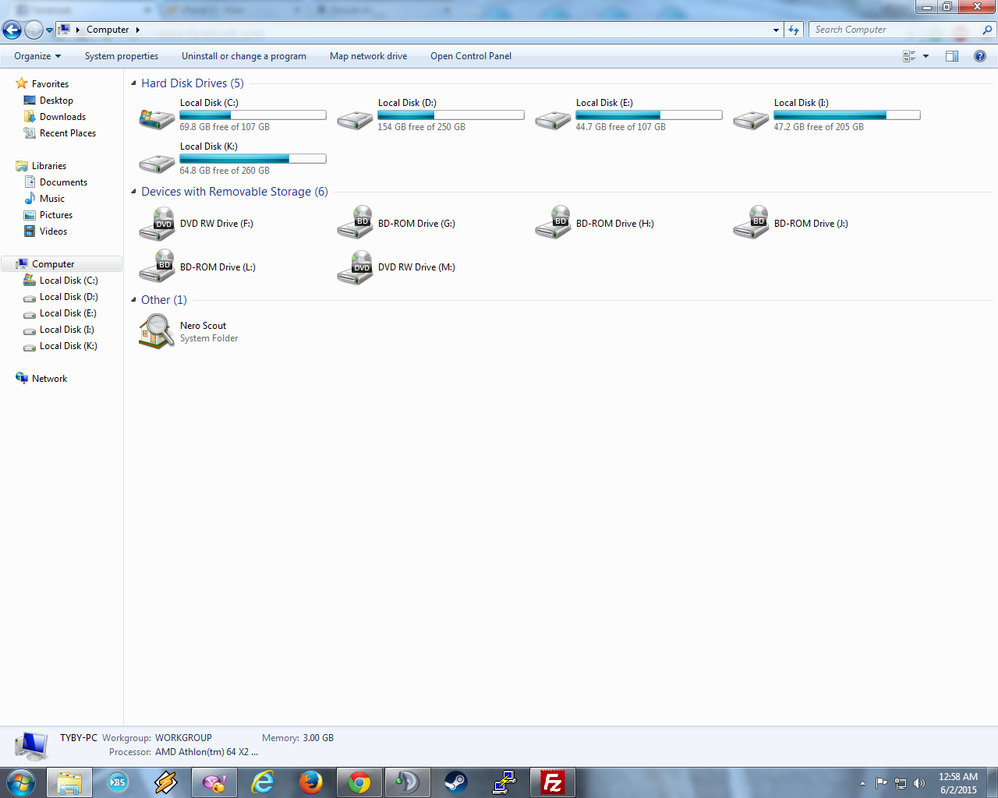Click Map network drive in toolbar
Screen dimensions: 998x798
368,56
